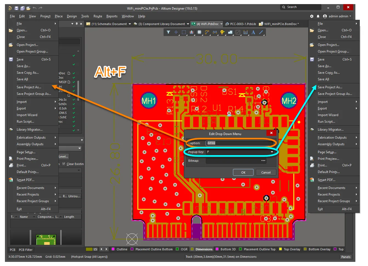The height and width of the screenshot is (266, 368).
Task: Toggle green check on the Hz.Sc row
Action: point(74,100)
